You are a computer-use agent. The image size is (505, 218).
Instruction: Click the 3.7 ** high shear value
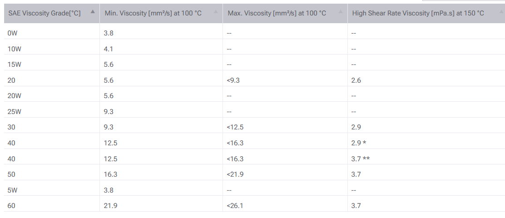pyautogui.click(x=361, y=159)
